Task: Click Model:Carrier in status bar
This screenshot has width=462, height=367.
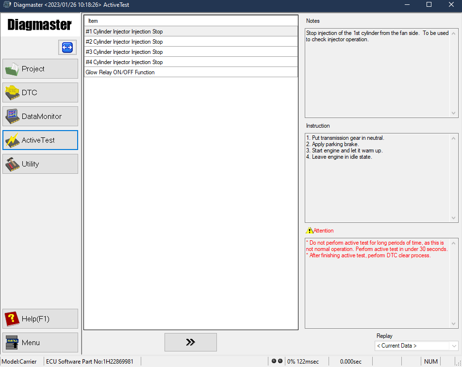Action: click(x=19, y=361)
